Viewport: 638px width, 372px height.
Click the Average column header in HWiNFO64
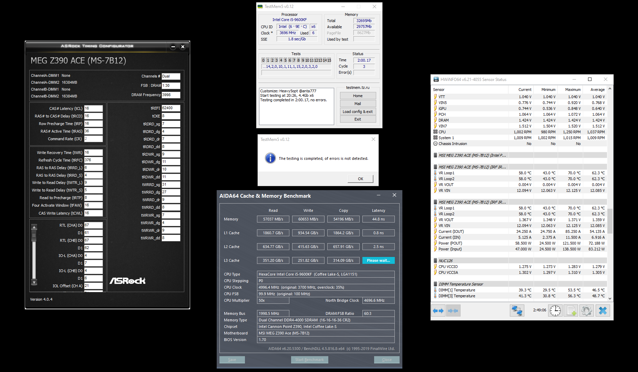(598, 90)
